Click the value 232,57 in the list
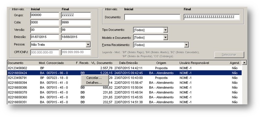 pos(108,102)
